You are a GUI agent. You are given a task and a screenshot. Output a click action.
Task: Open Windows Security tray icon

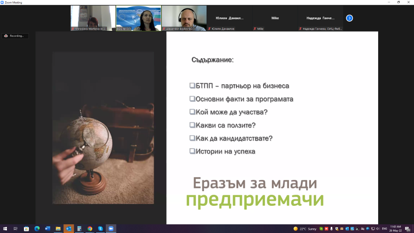[x=337, y=229]
